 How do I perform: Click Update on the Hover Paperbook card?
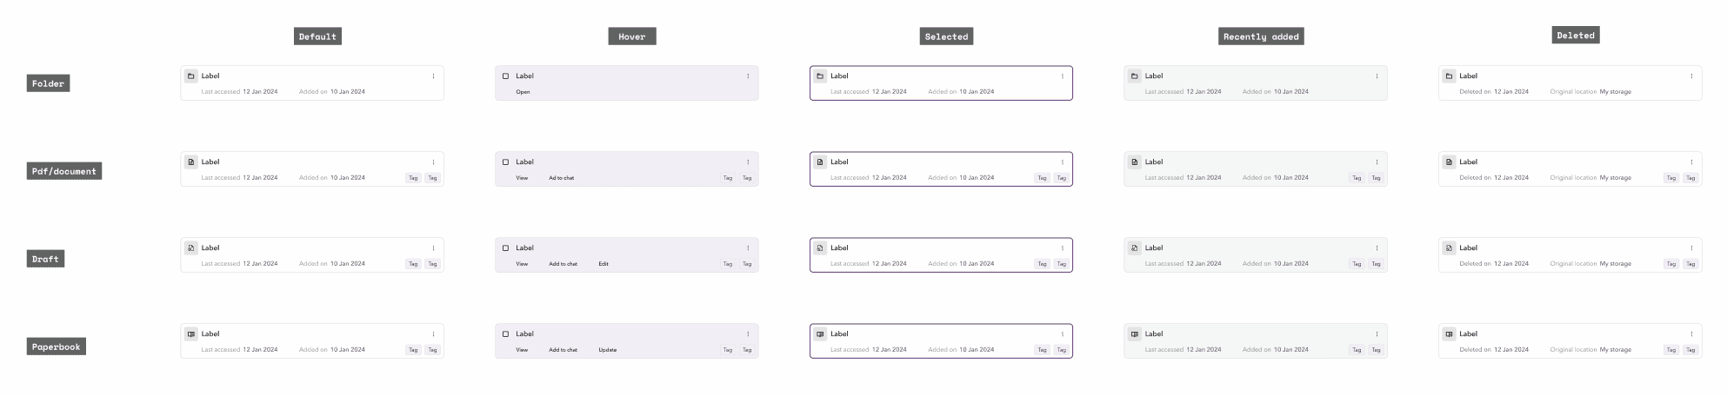[608, 350]
